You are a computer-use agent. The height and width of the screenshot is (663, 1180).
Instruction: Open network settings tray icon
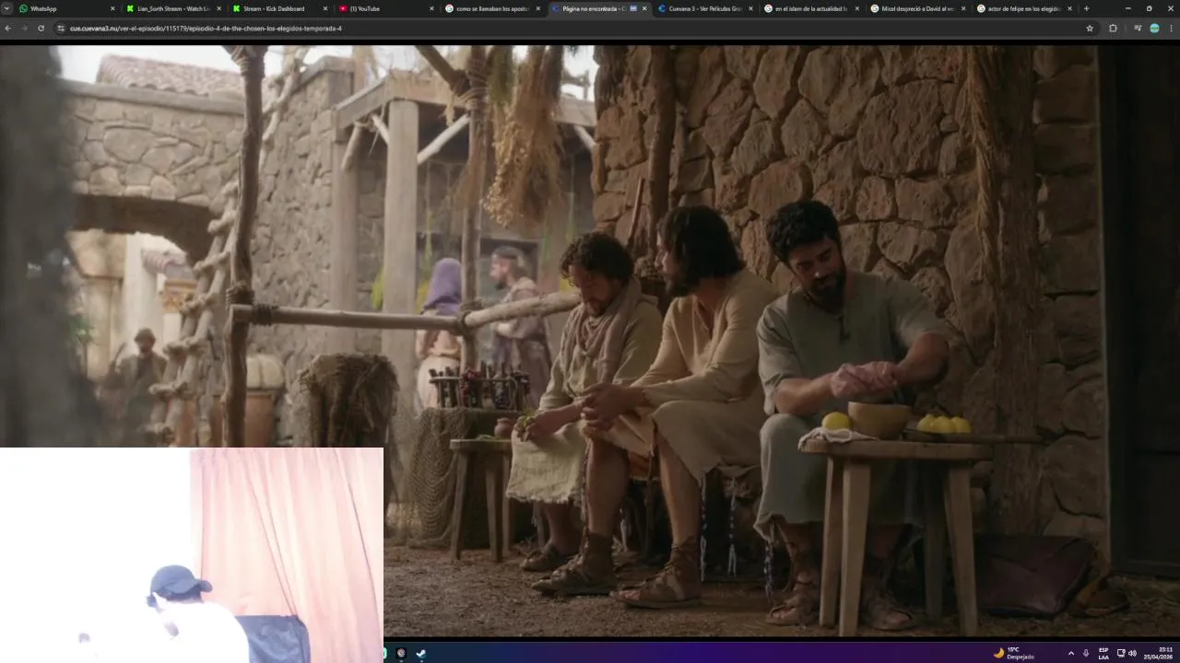[1121, 653]
